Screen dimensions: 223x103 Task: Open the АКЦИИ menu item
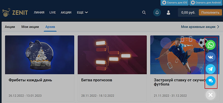tap(66, 13)
